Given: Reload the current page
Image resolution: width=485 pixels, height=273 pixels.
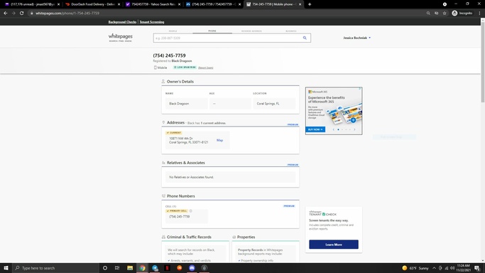Looking at the screenshot, I should pos(21,13).
